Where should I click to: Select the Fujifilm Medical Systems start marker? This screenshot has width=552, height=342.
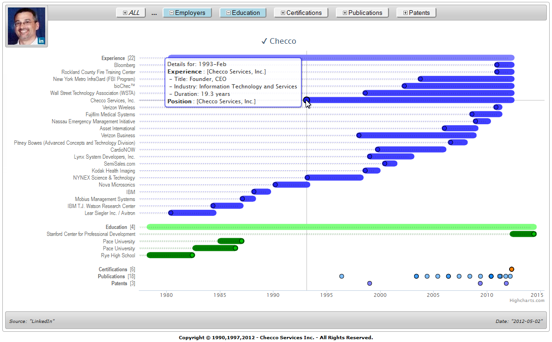(x=472, y=114)
